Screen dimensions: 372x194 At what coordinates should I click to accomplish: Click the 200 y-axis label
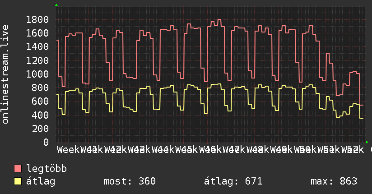pos(40,129)
